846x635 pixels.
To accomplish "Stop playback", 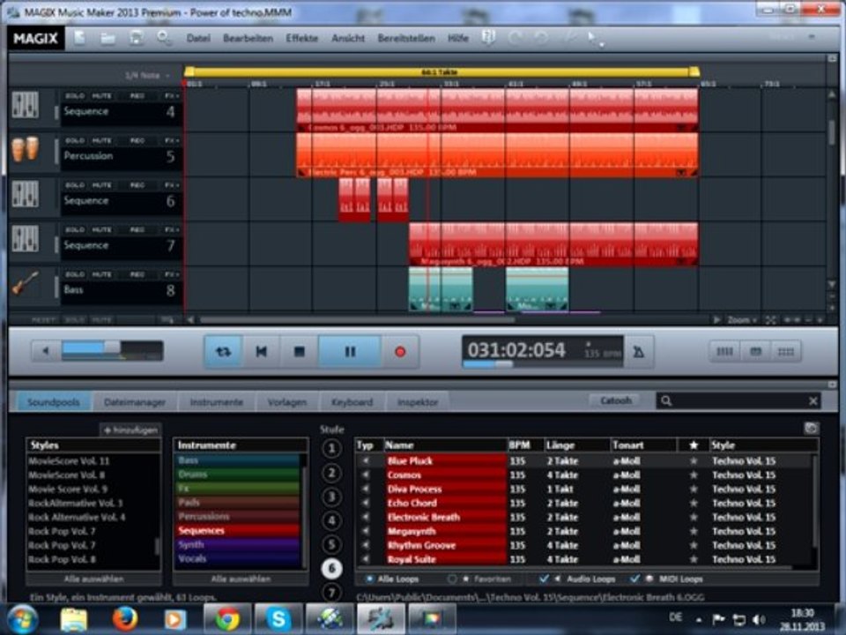I will [299, 352].
